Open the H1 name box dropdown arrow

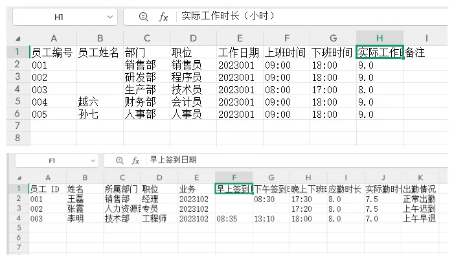click(110, 17)
